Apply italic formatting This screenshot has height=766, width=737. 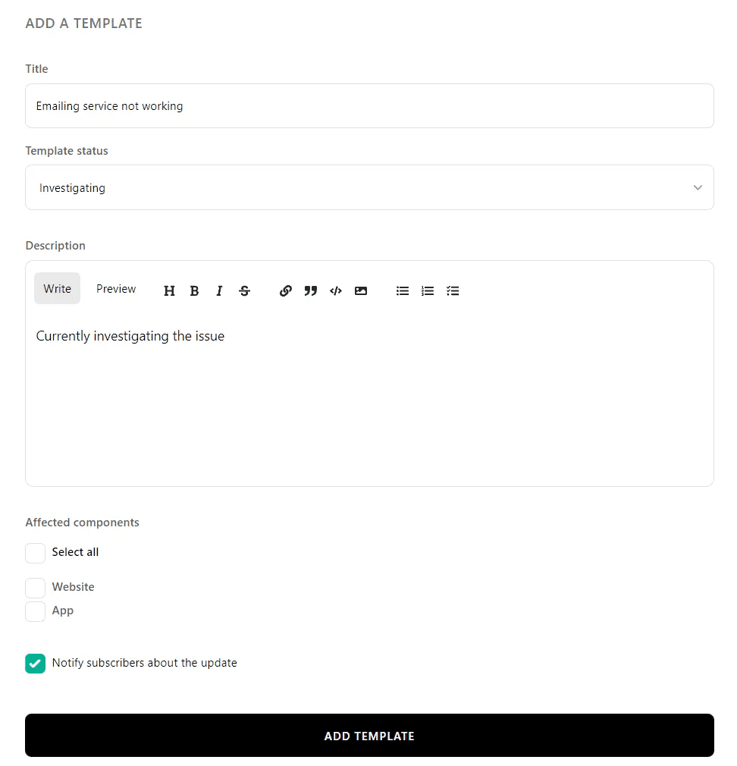[x=219, y=291]
